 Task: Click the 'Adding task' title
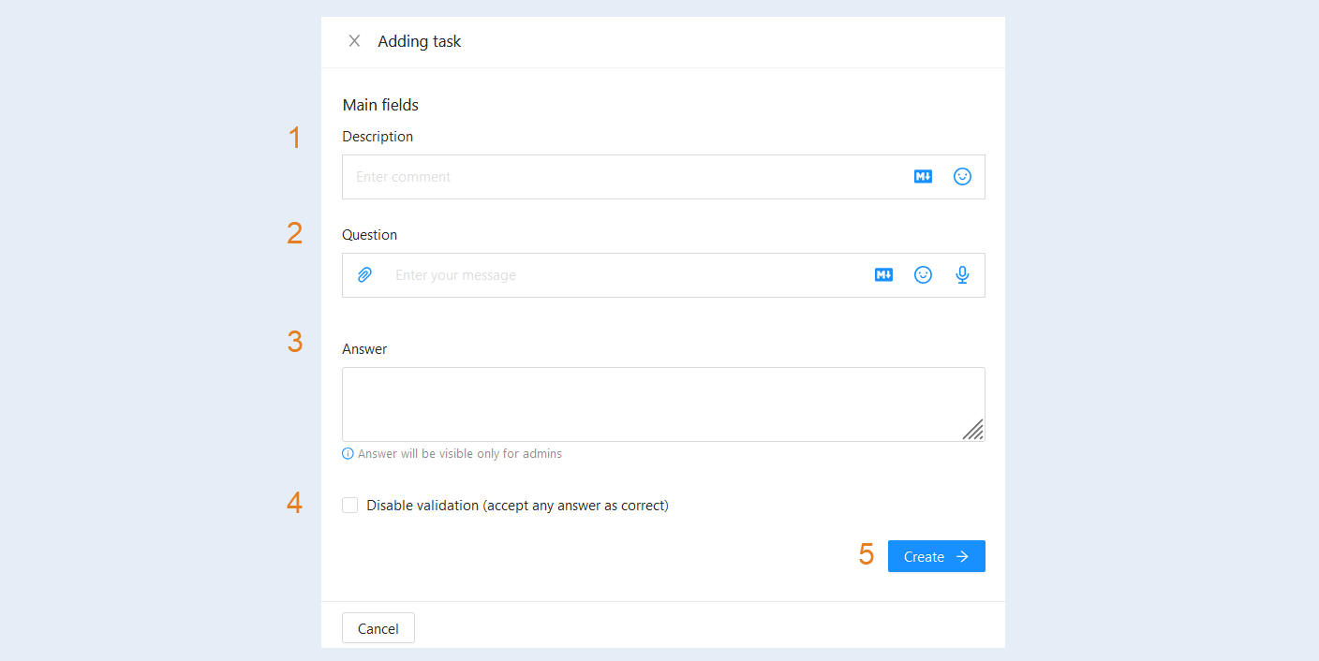coord(420,41)
